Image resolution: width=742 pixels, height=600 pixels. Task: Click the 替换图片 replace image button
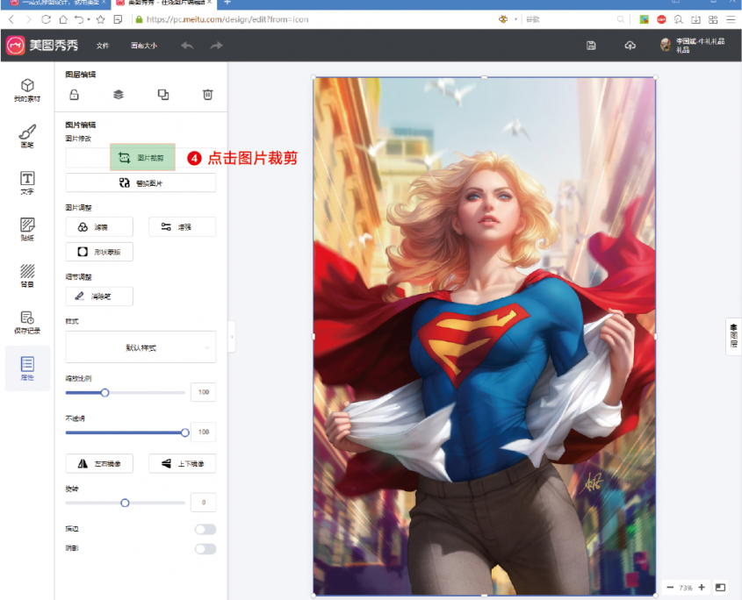140,183
